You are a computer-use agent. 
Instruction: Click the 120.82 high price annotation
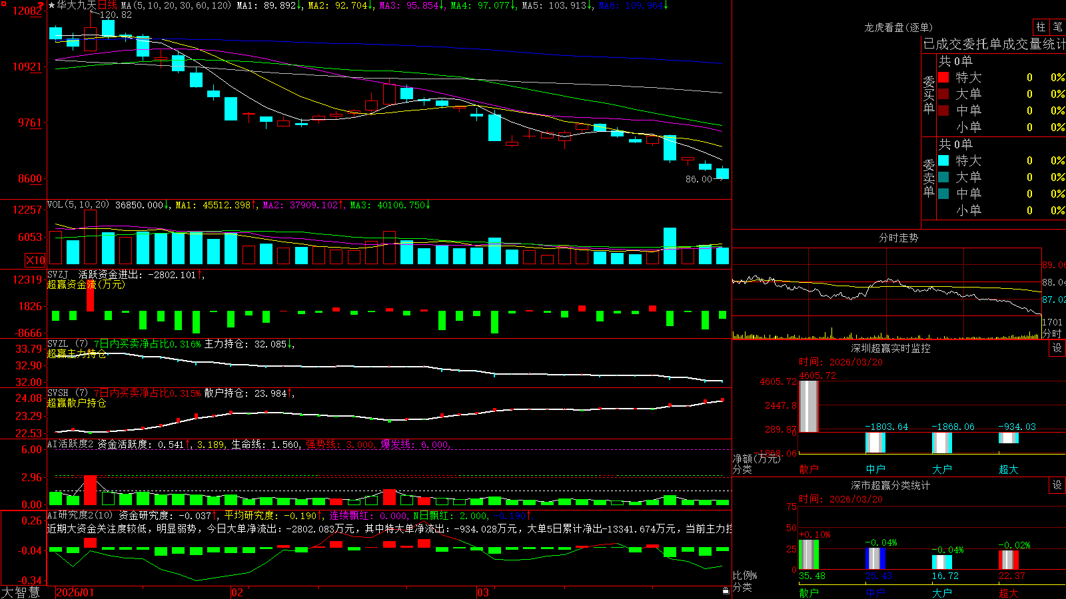tap(116, 15)
